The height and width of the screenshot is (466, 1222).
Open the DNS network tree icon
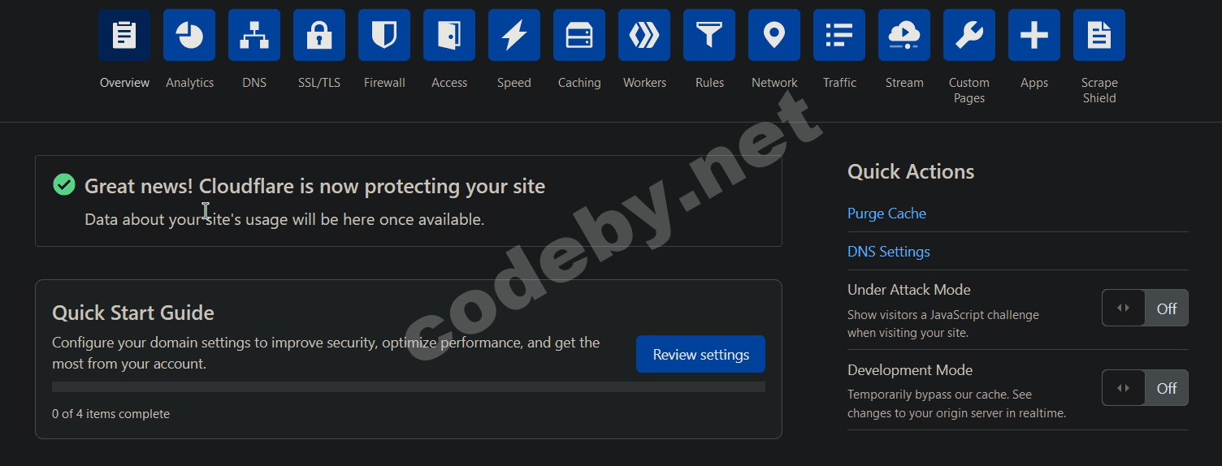coord(254,35)
